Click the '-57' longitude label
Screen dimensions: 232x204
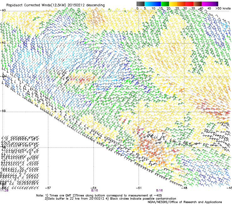[x=48, y=188]
